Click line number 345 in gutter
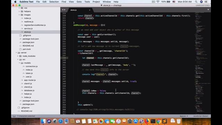 point(64,74)
